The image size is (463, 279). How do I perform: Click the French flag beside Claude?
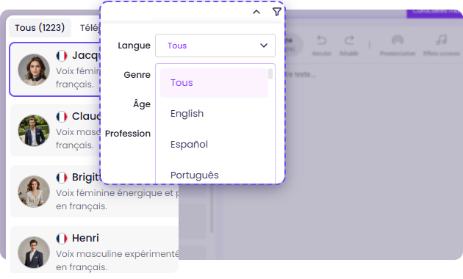(62, 117)
